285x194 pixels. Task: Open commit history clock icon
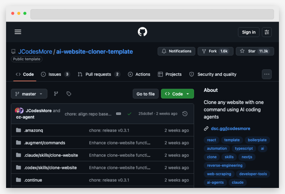coord(185,114)
